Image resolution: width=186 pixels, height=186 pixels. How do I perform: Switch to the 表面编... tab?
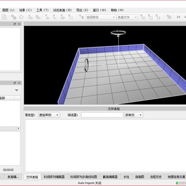click(13, 177)
